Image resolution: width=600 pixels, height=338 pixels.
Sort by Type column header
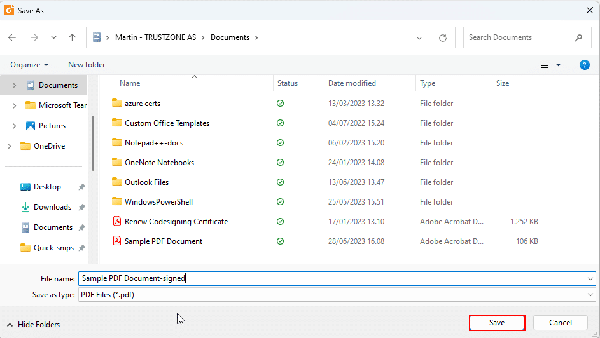(x=428, y=83)
